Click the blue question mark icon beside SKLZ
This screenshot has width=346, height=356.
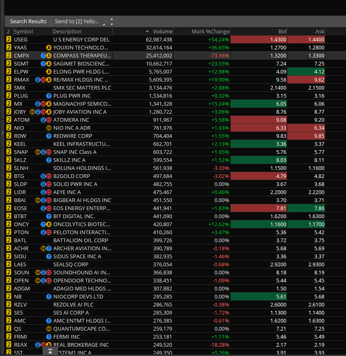coord(49,160)
